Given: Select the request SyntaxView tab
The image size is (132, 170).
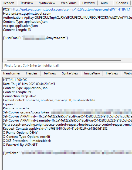Looking at the screenshot, I should pyautogui.click(x=47, y=3).
